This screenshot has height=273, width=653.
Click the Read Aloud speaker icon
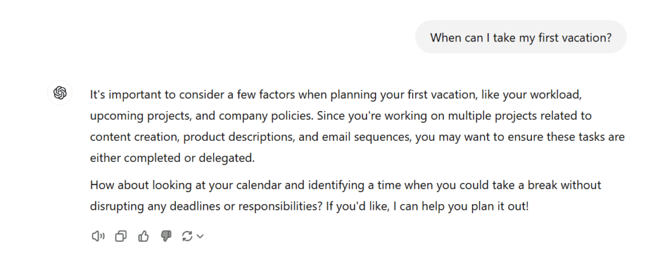coord(98,237)
